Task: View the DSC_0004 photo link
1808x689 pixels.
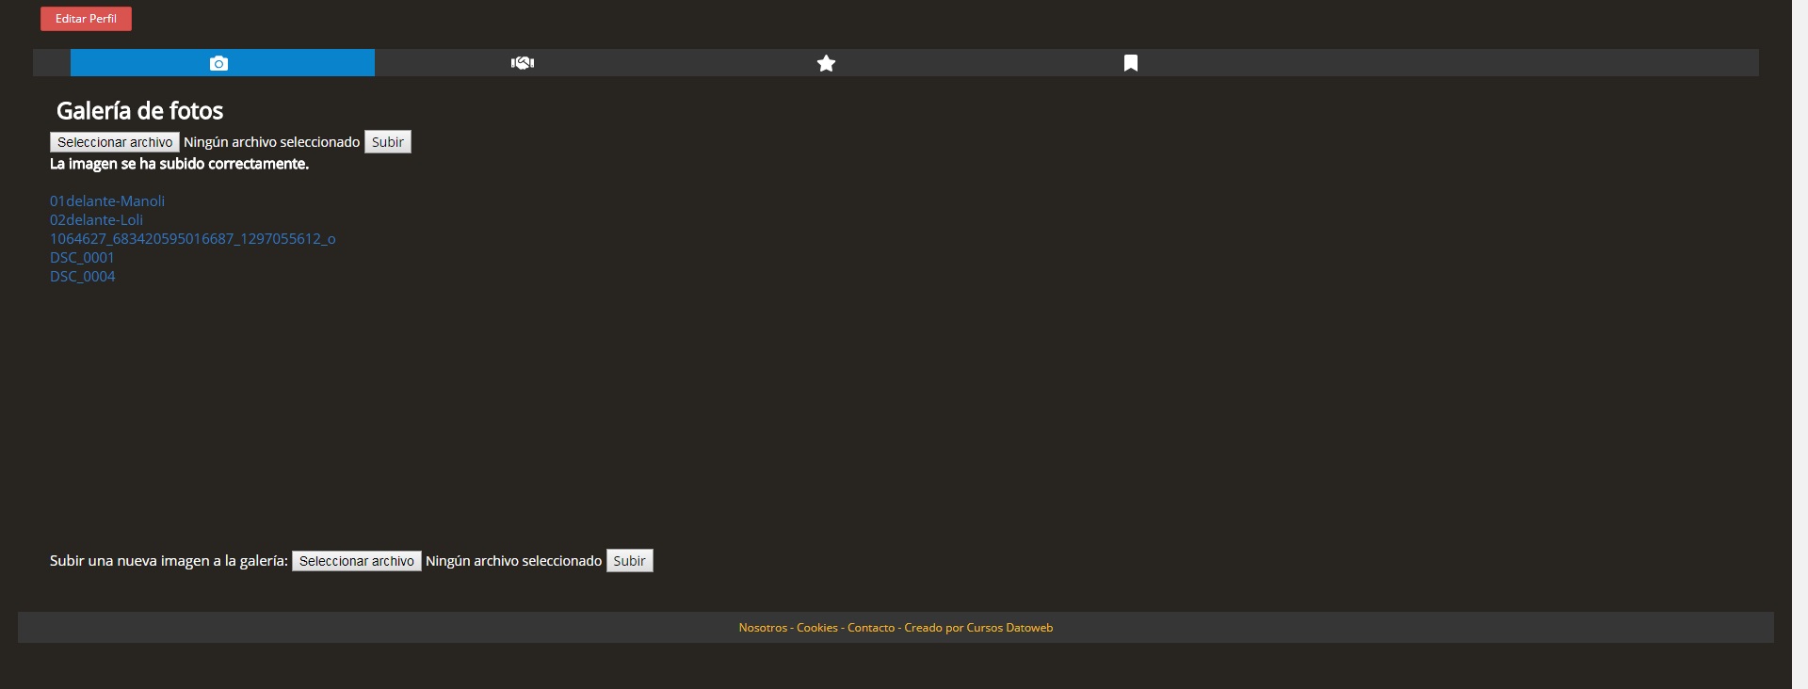Action: tap(82, 277)
